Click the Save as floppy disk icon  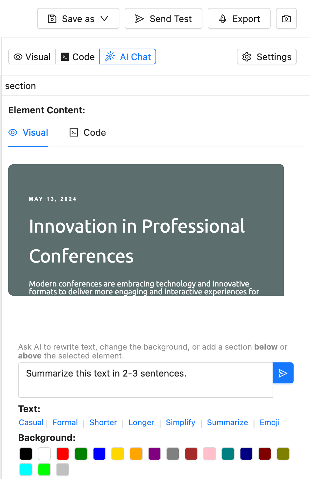(x=52, y=19)
